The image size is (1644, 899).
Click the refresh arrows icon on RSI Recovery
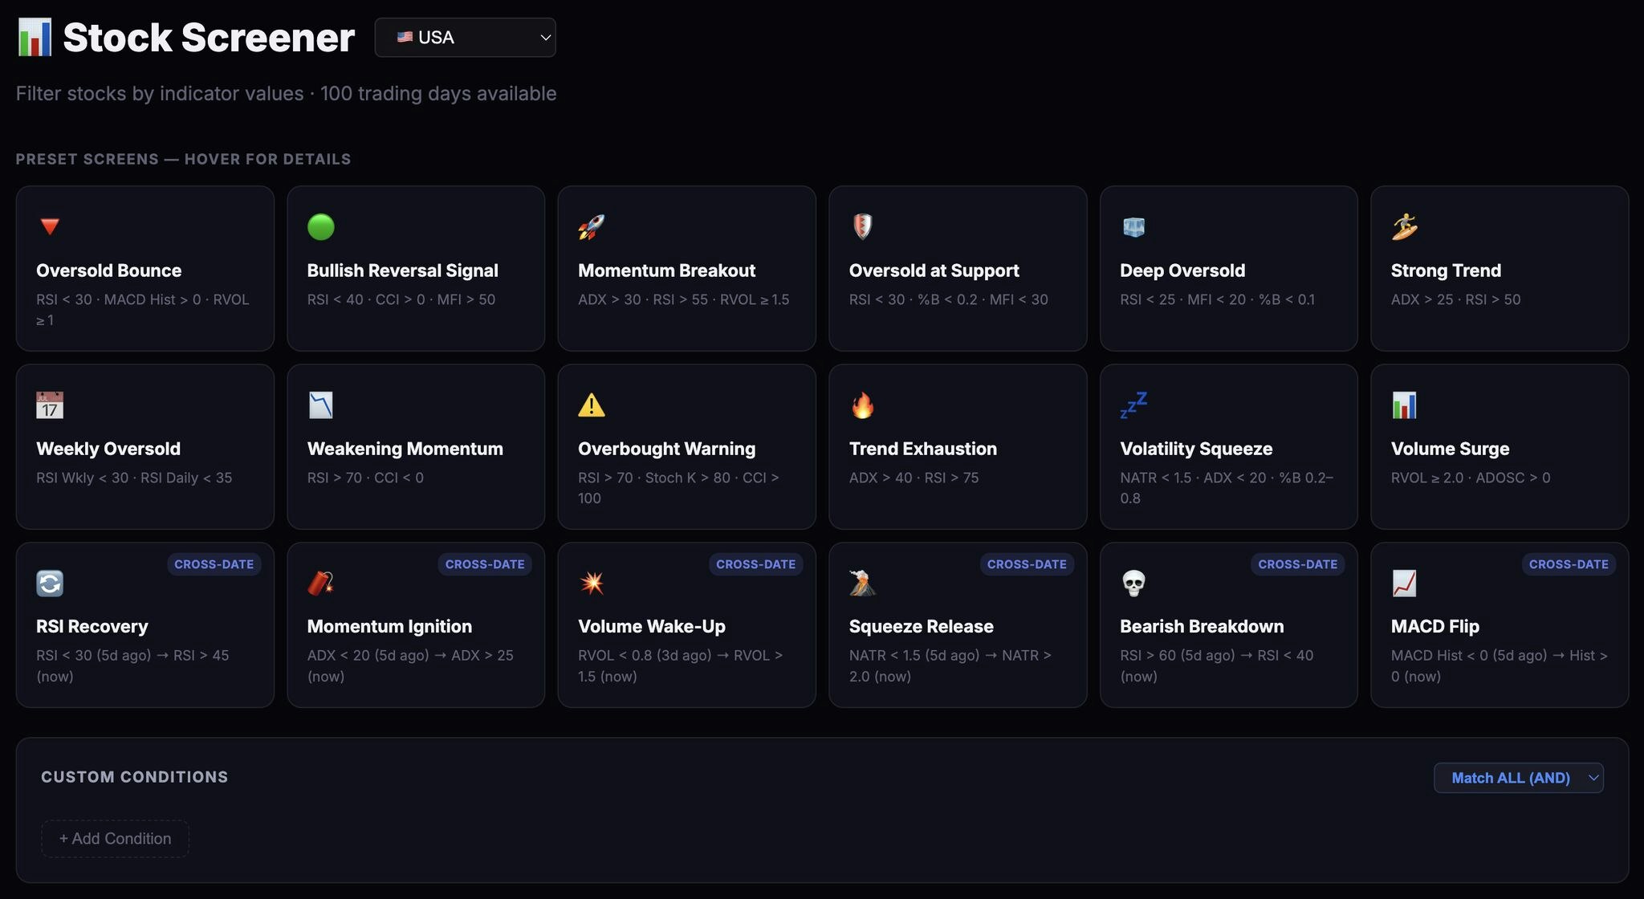pyautogui.click(x=50, y=584)
